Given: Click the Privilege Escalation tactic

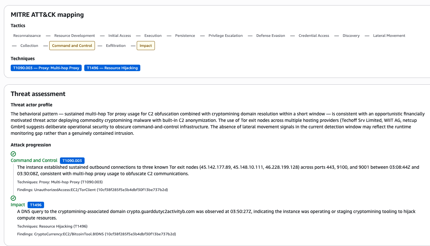Looking at the screenshot, I should coord(226,36).
